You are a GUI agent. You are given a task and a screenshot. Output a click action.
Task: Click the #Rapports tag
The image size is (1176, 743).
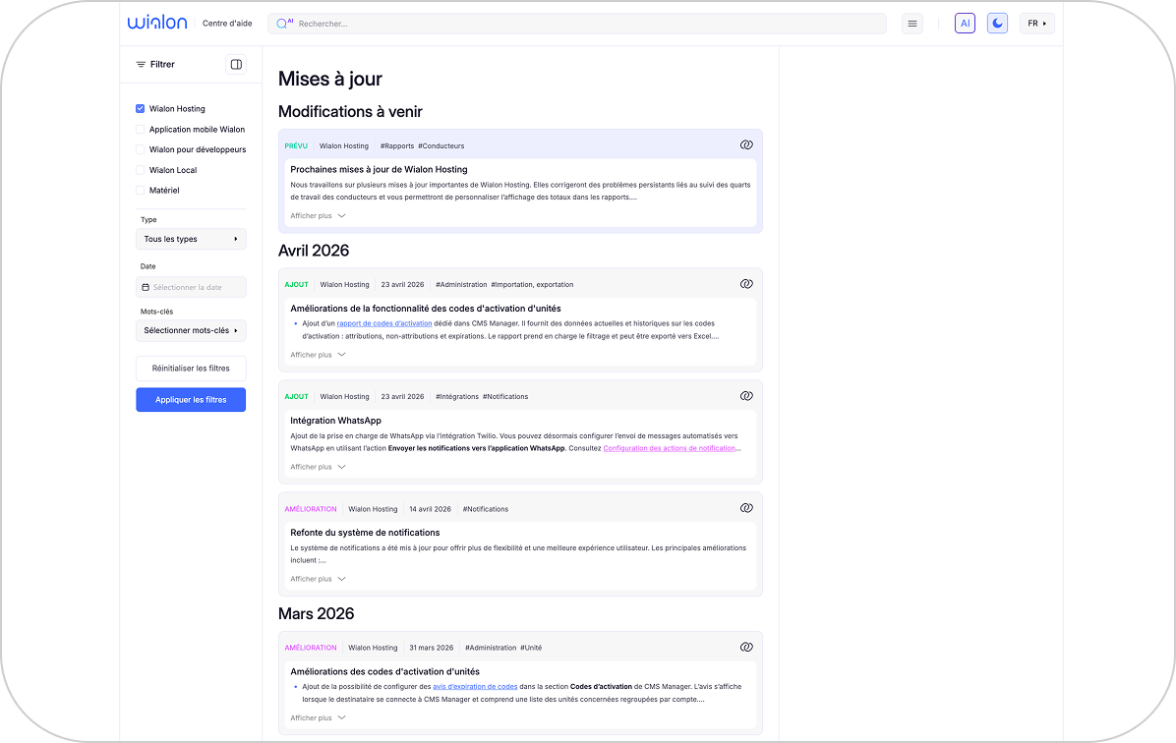click(396, 146)
